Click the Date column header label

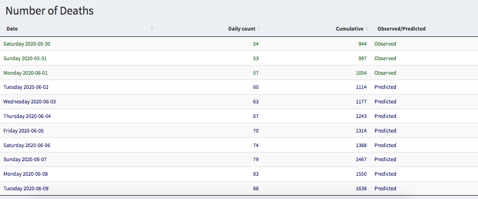pos(12,29)
